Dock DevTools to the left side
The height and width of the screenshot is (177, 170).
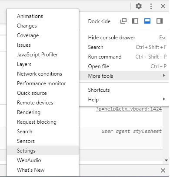pyautogui.click(x=135, y=21)
